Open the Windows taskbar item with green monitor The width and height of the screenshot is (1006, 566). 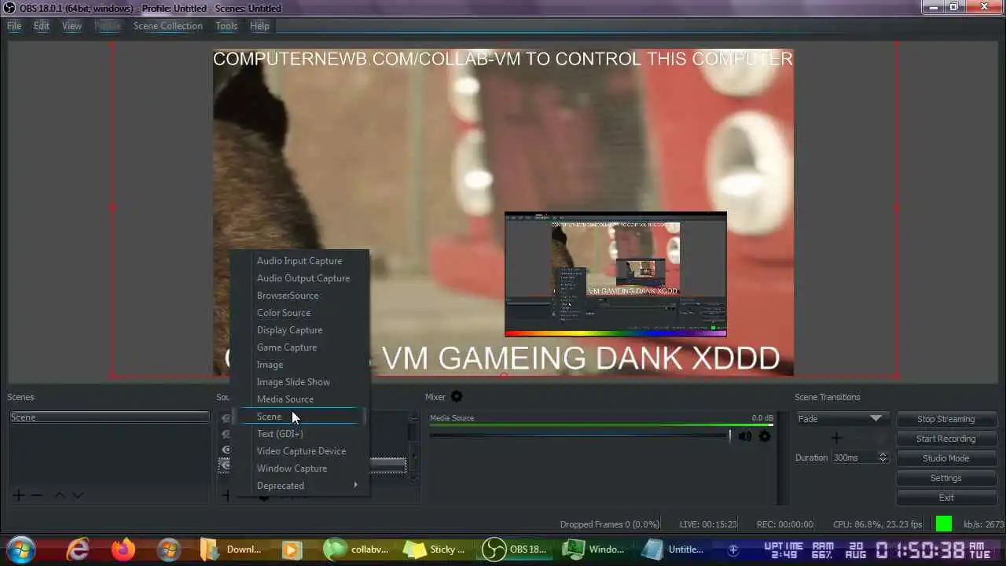pos(594,549)
